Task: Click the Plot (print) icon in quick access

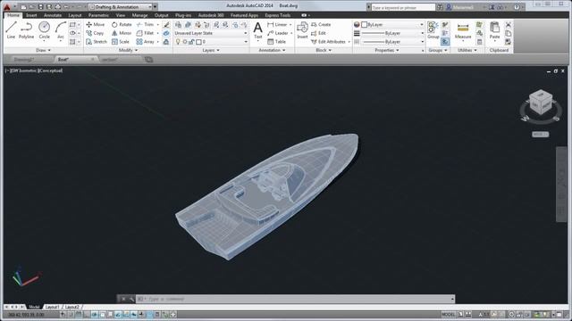Action: (57, 7)
